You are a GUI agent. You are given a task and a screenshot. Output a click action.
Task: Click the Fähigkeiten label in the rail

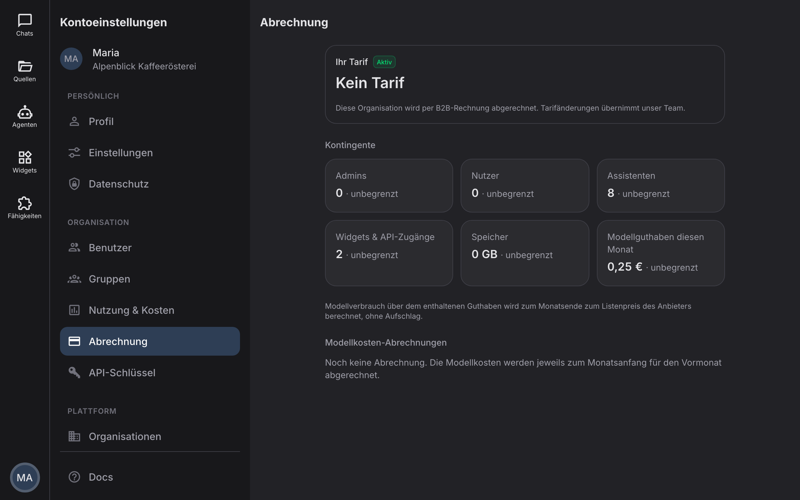pos(25,216)
